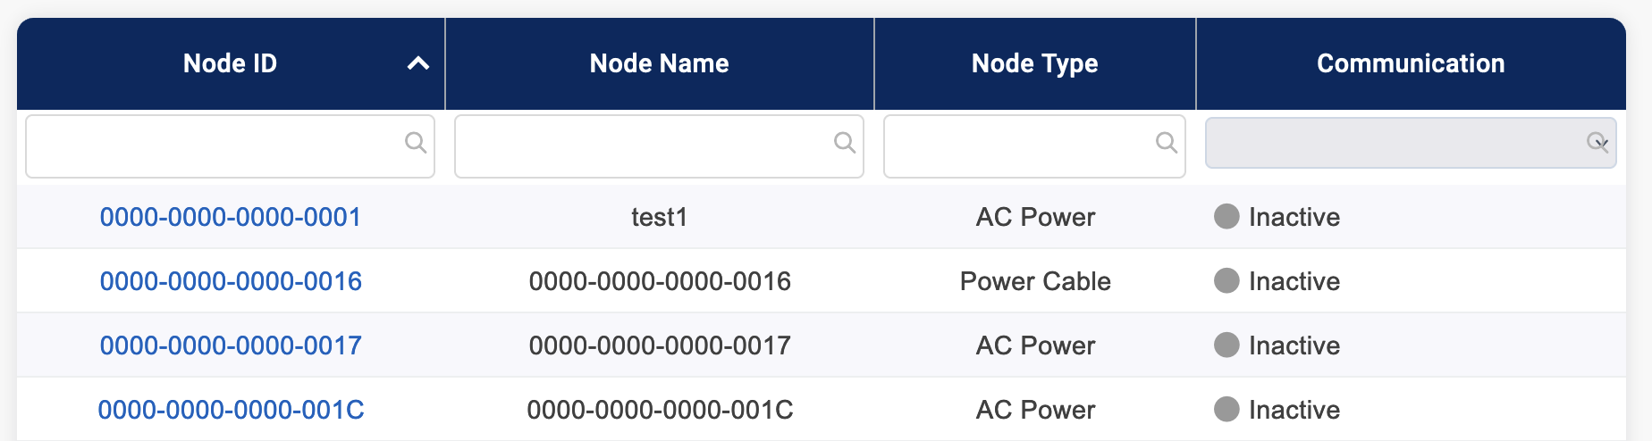Click the Node ID sort arrow icon

pyautogui.click(x=418, y=63)
